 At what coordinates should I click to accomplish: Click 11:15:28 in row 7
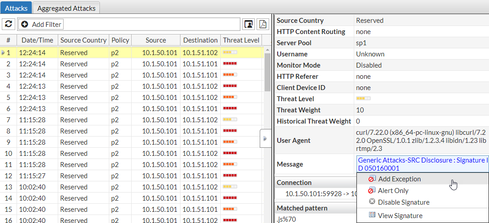pos(32,120)
